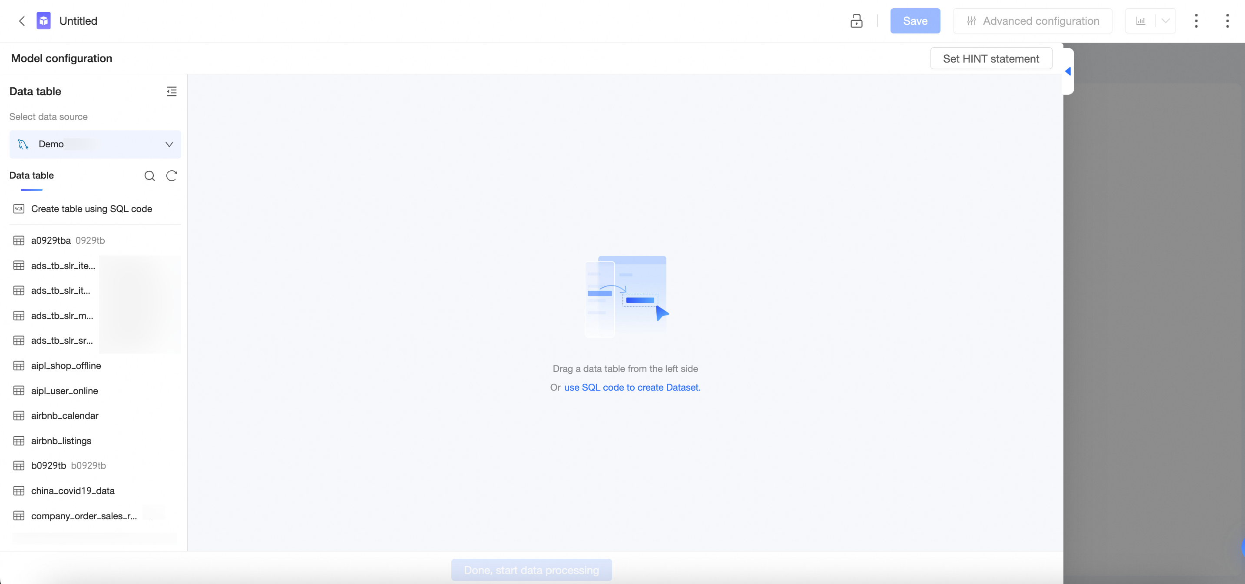The image size is (1245, 584).
Task: Click the lock icon near Save
Action: pyautogui.click(x=856, y=21)
